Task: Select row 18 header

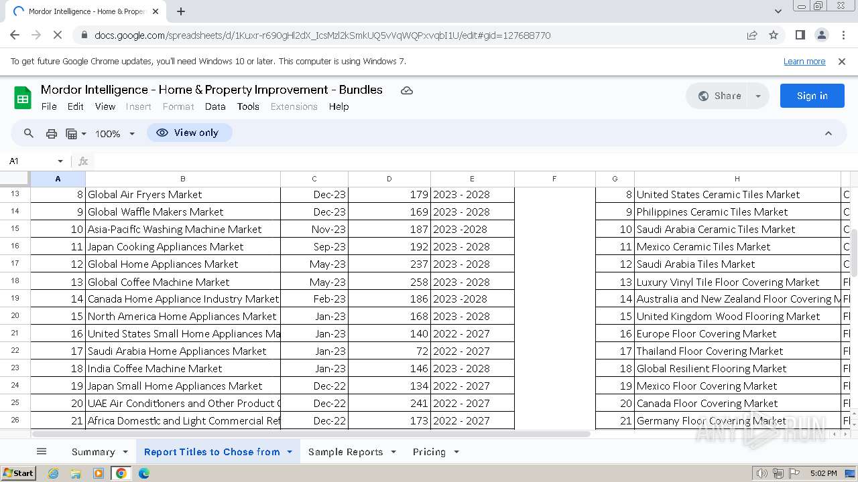Action: pyautogui.click(x=15, y=281)
